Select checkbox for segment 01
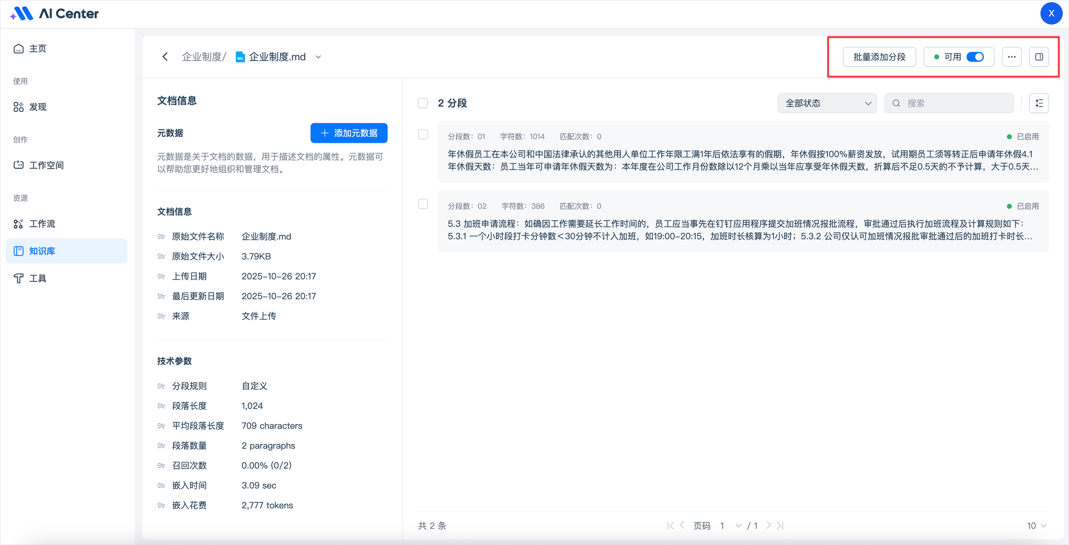Screen dimensions: 1069x545 pyautogui.click(x=422, y=134)
